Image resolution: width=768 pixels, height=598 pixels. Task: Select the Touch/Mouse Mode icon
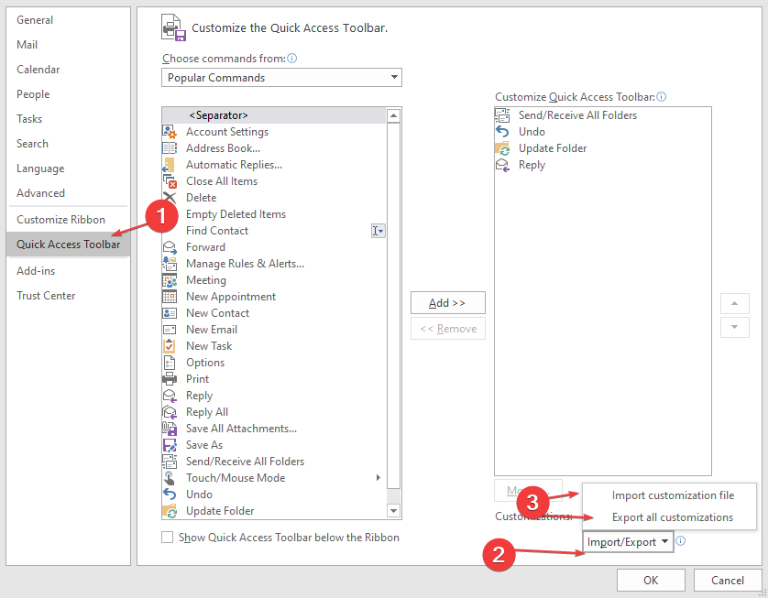[169, 478]
